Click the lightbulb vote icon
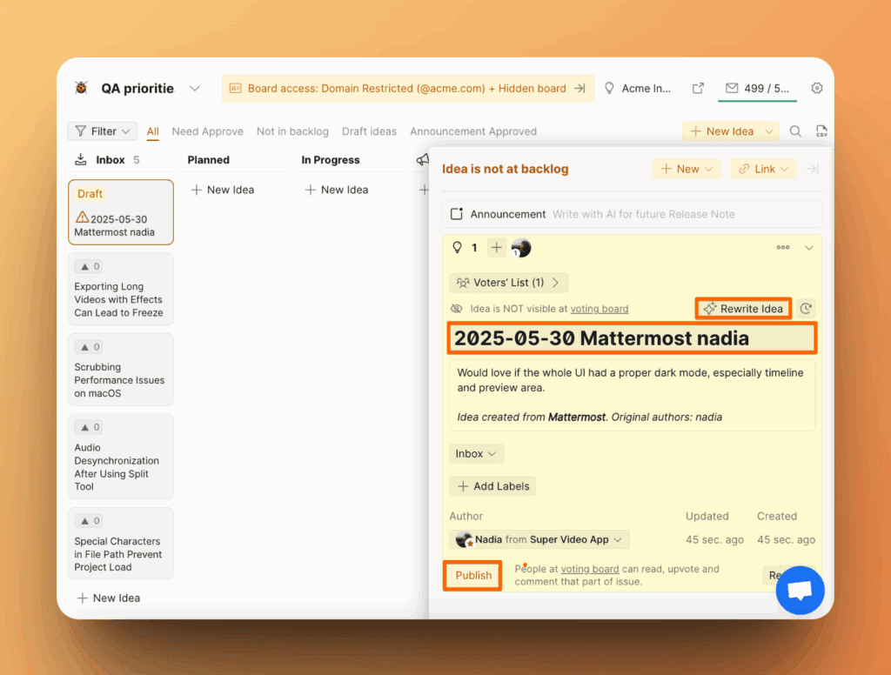Screen dimensions: 891x675 pyautogui.click(x=458, y=248)
